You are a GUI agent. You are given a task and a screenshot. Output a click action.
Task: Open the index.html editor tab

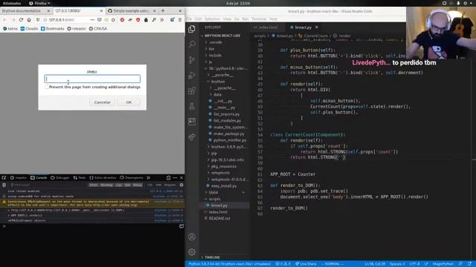coord(268,27)
